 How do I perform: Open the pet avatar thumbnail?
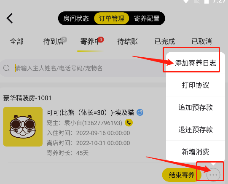(x=23, y=127)
